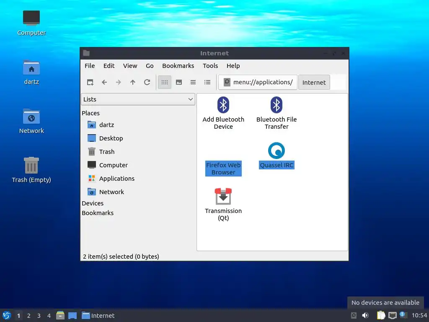Open the Go menu
The width and height of the screenshot is (429, 322).
click(x=150, y=66)
